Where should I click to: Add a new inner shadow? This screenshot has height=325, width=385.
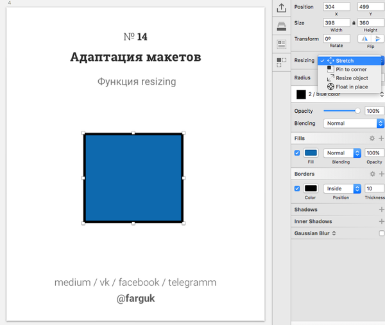click(x=381, y=222)
